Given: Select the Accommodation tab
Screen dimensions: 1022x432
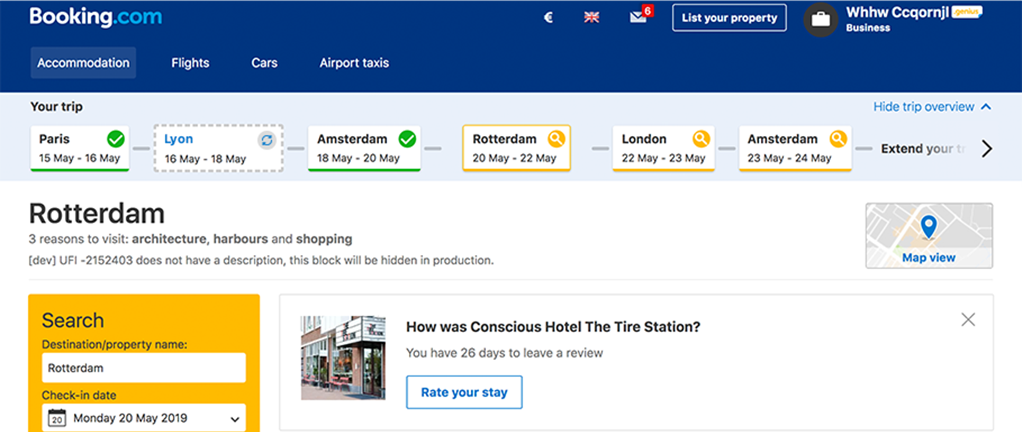Looking at the screenshot, I should 83,63.
